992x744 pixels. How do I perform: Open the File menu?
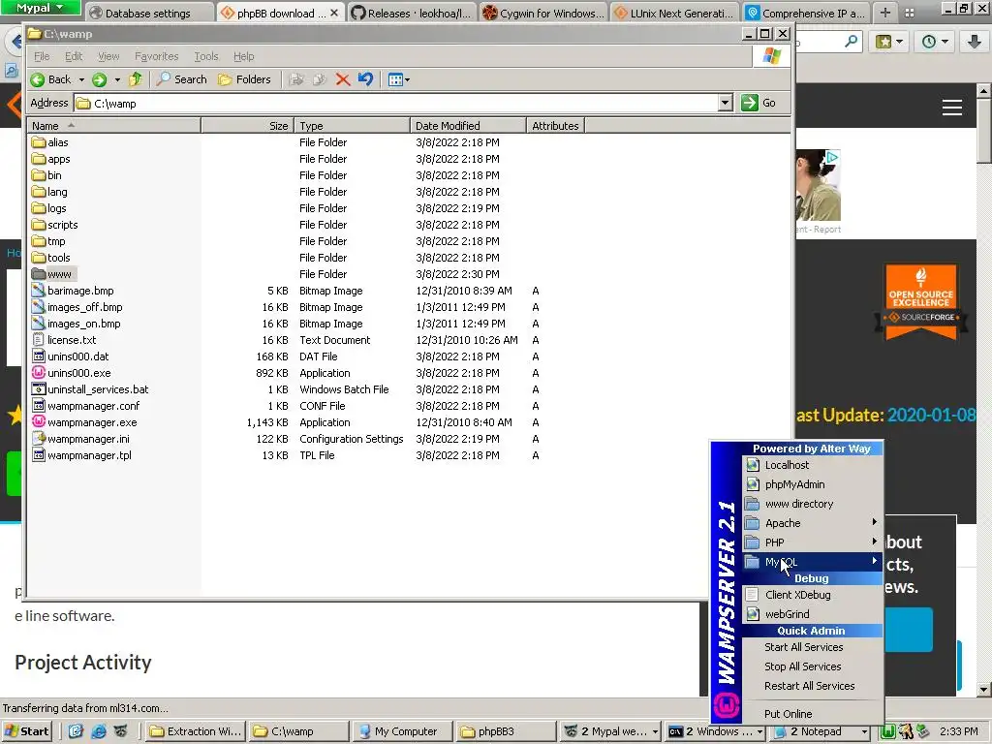click(x=42, y=56)
